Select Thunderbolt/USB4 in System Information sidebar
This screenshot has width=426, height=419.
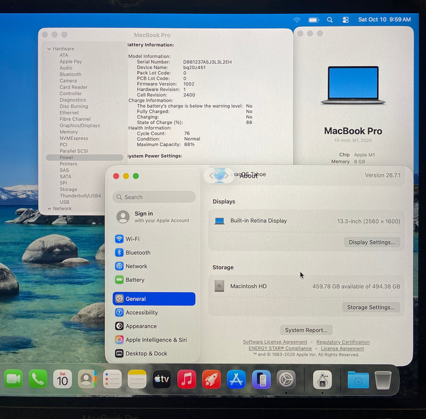click(80, 196)
